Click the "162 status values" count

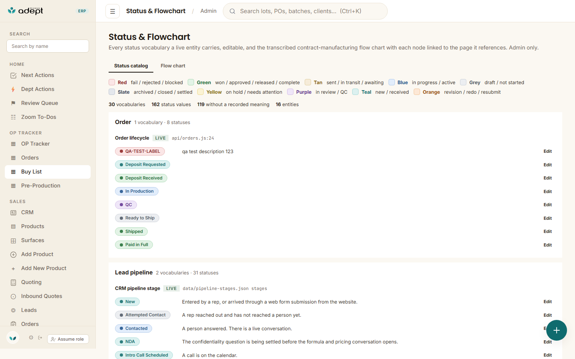(171, 105)
